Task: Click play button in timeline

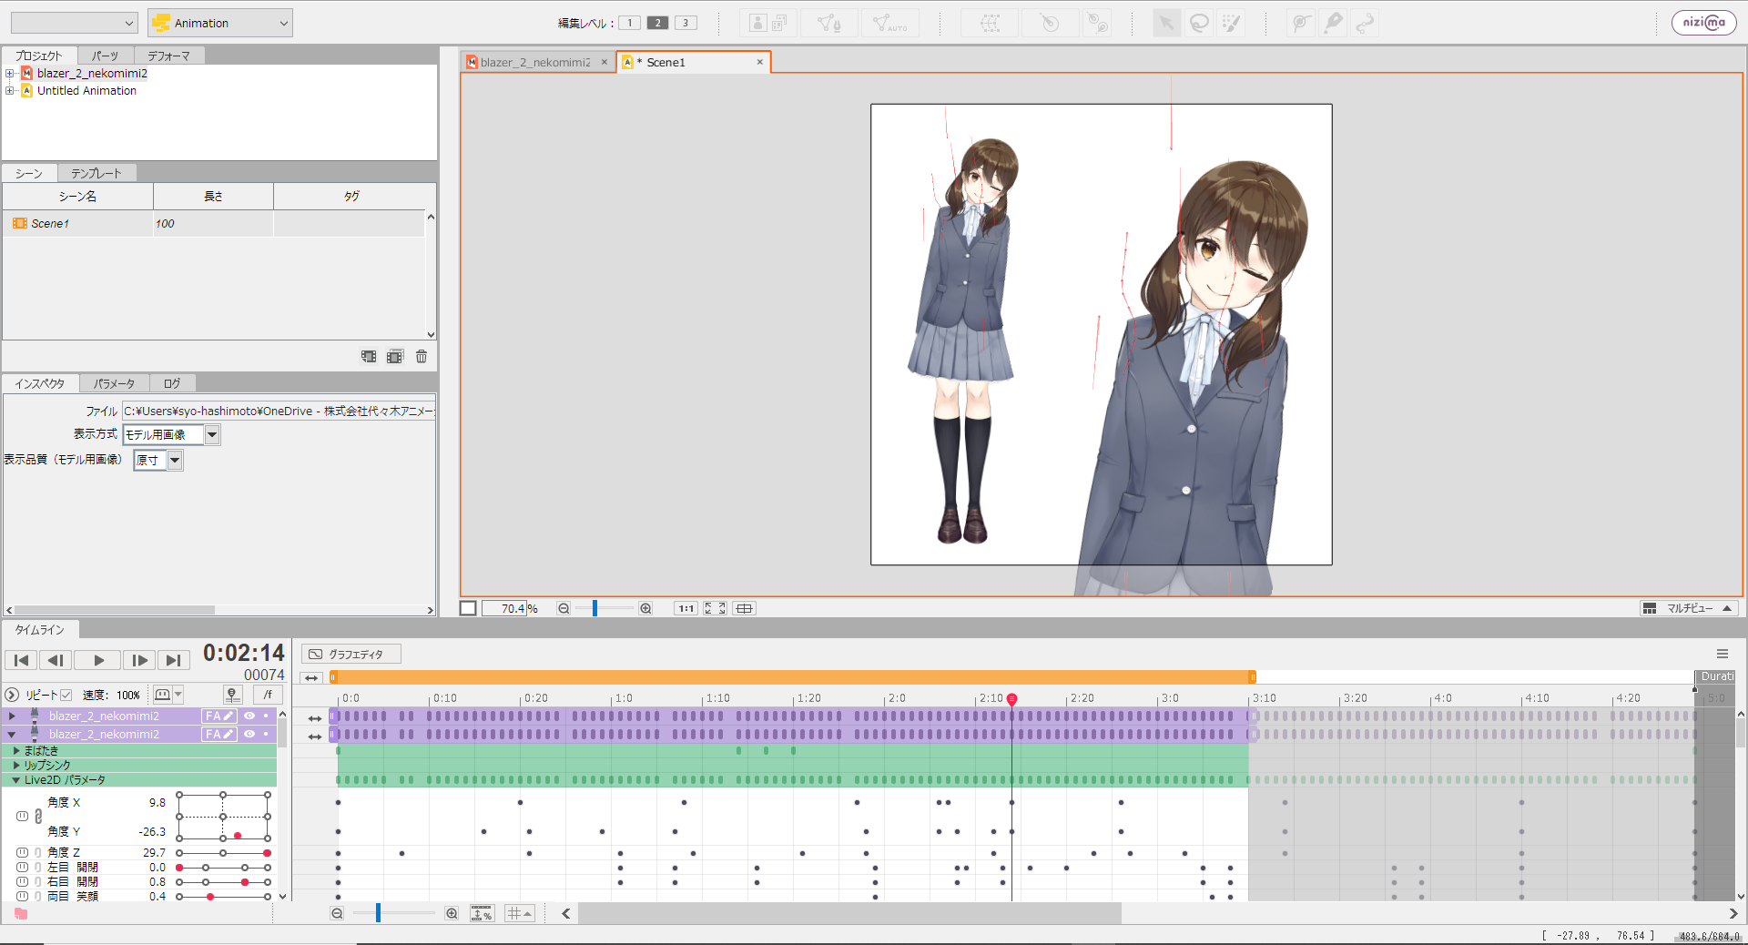Action: tap(98, 661)
